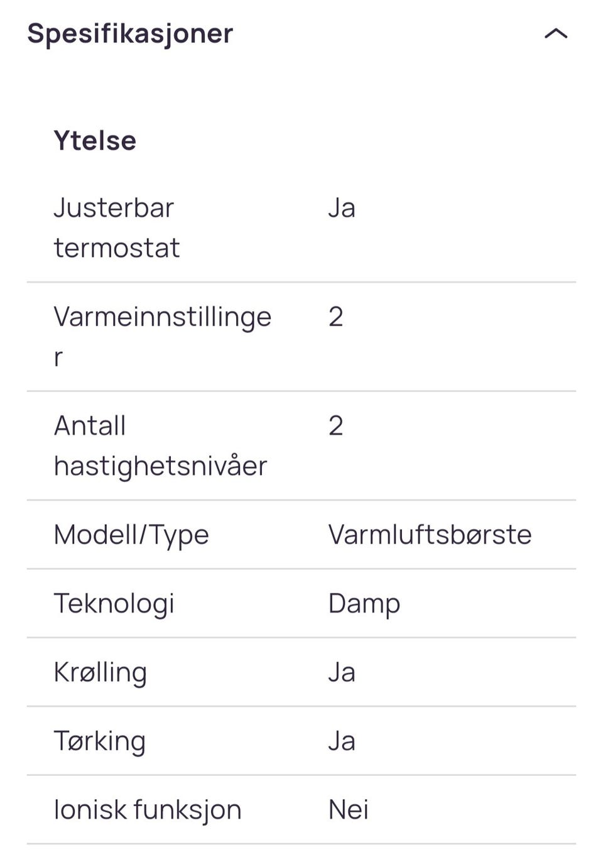The height and width of the screenshot is (857, 603).
Task: Collapse the Spesifikasjoner section chevron
Action: coord(555,34)
